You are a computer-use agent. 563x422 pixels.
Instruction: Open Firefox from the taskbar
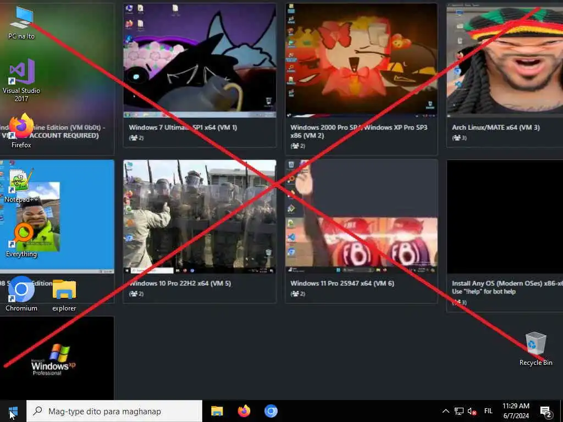pos(244,411)
